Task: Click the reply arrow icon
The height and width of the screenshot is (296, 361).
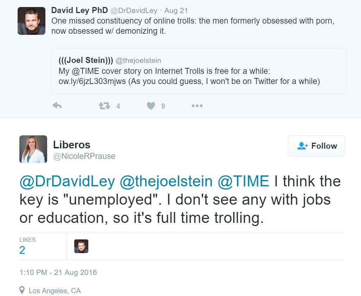Action: pos(57,106)
